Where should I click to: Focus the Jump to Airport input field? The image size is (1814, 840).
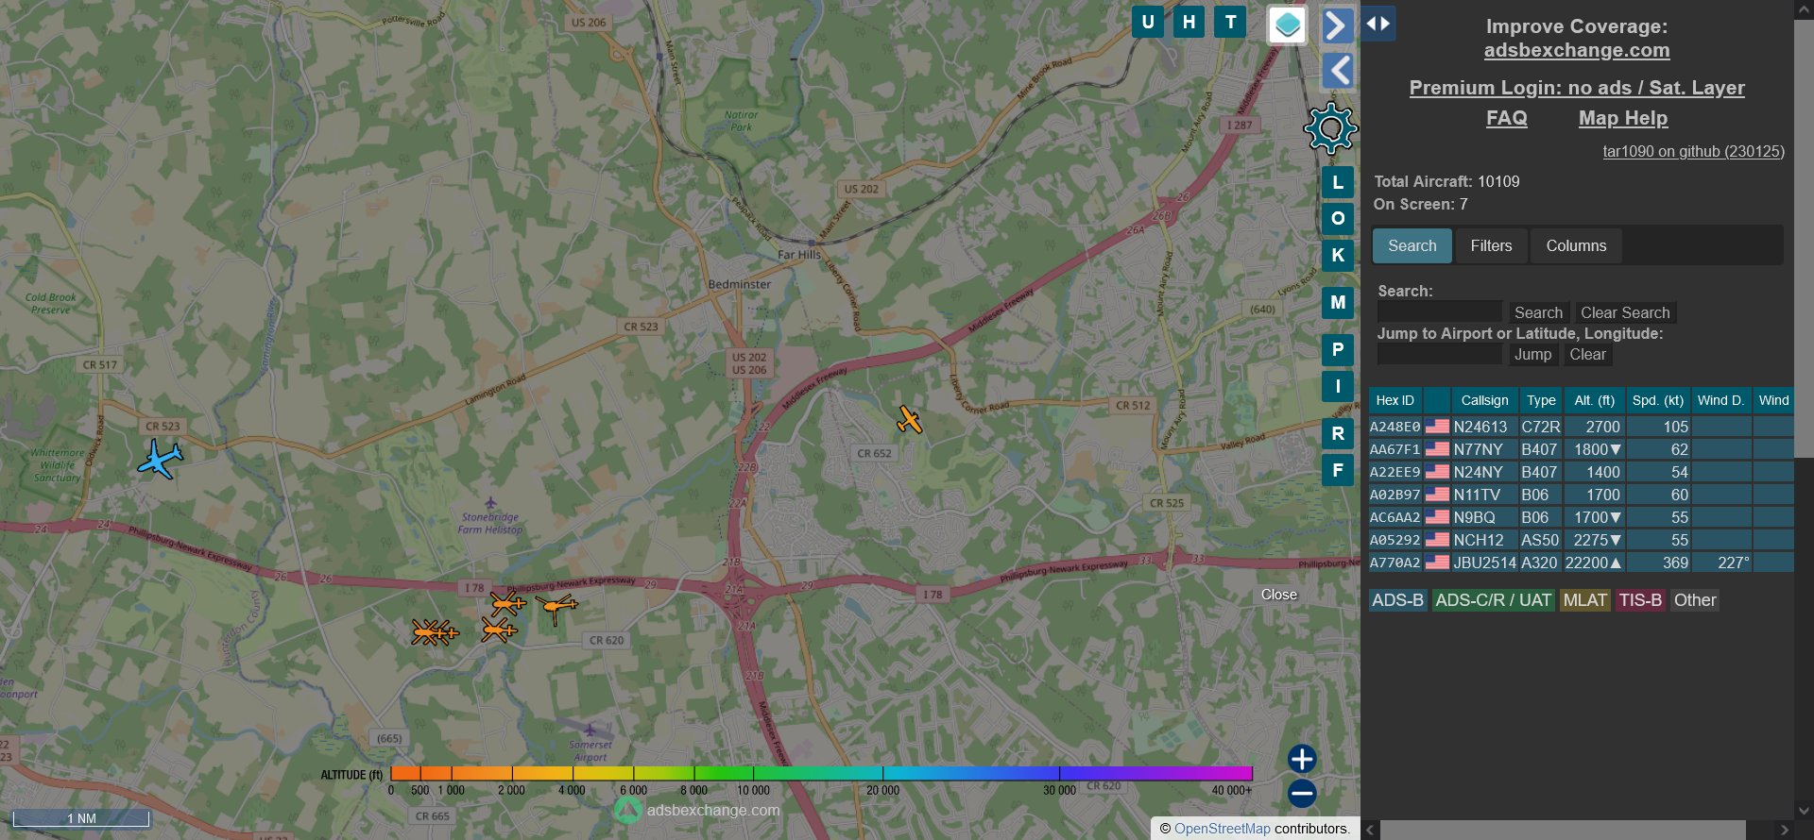tap(1439, 354)
